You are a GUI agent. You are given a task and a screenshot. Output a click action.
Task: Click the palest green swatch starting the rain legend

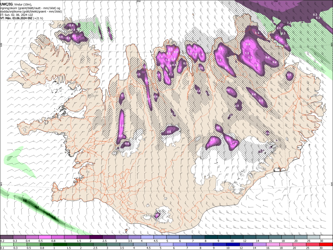[7, 244]
